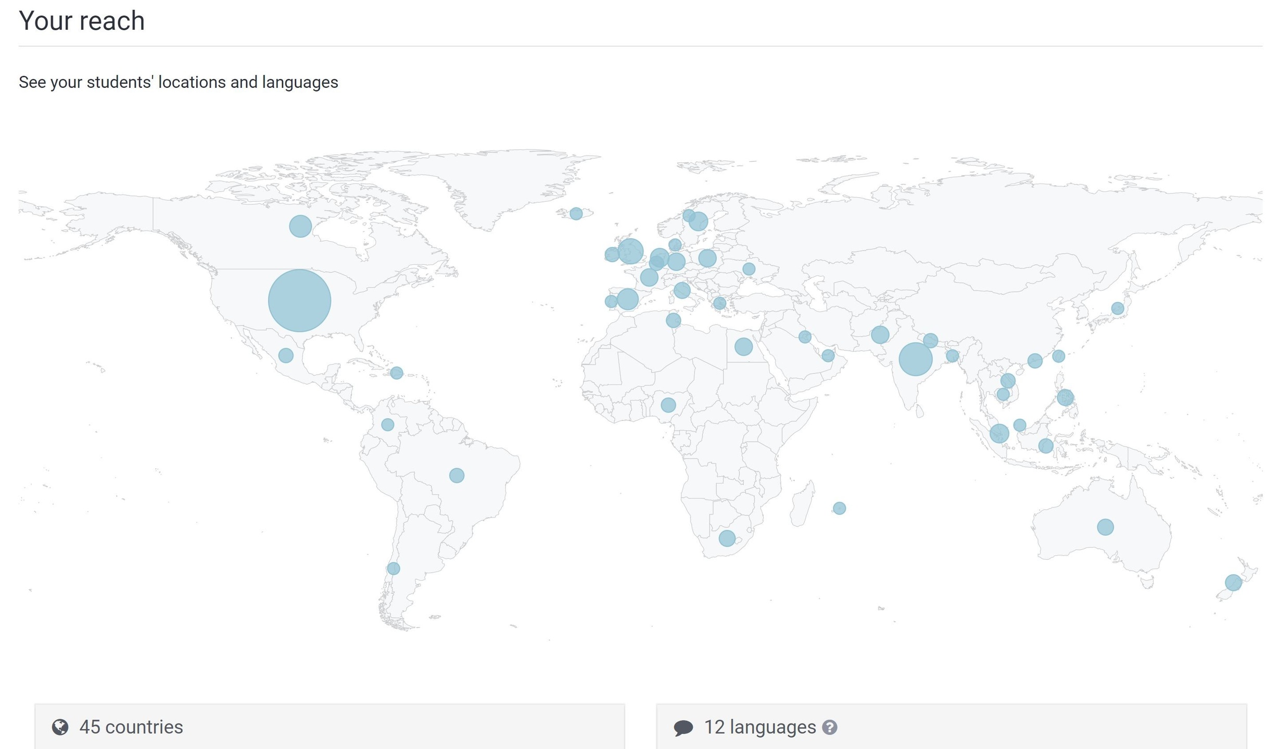Click the largest bubble over the United States
1280x749 pixels.
(x=299, y=301)
